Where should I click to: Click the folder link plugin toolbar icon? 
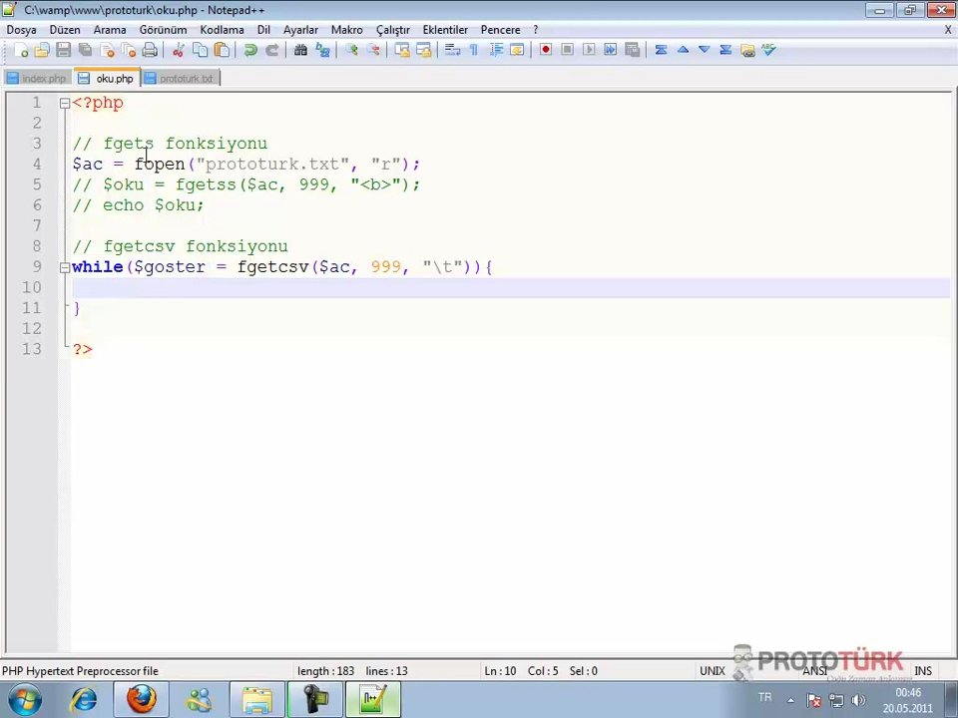(x=747, y=51)
